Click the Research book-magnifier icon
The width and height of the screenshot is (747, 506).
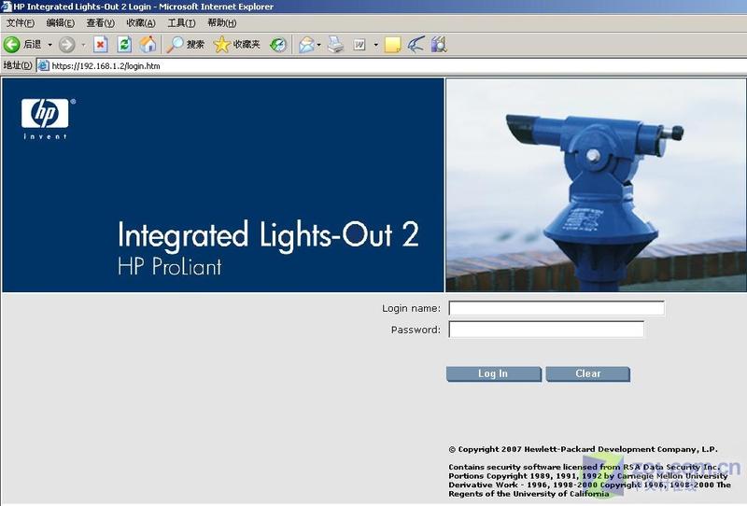click(439, 45)
